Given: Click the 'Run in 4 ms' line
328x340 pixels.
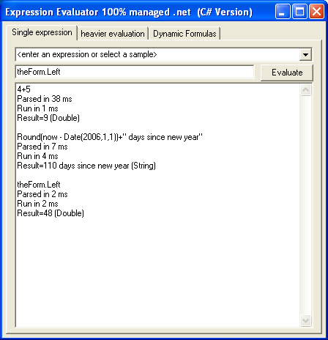Looking at the screenshot, I should click(x=37, y=156).
